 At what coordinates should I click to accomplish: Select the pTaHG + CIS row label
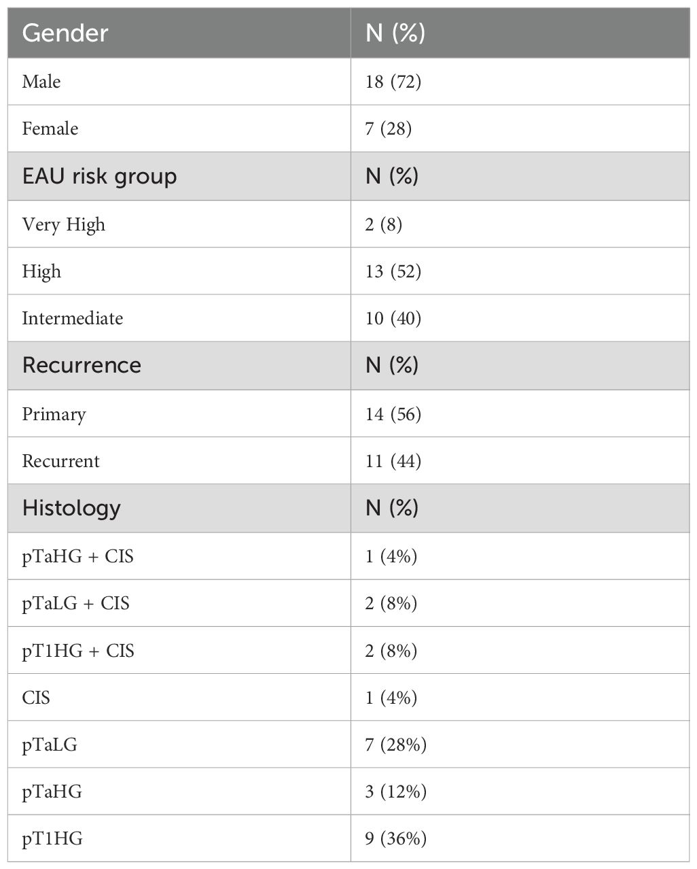pyautogui.click(x=78, y=556)
